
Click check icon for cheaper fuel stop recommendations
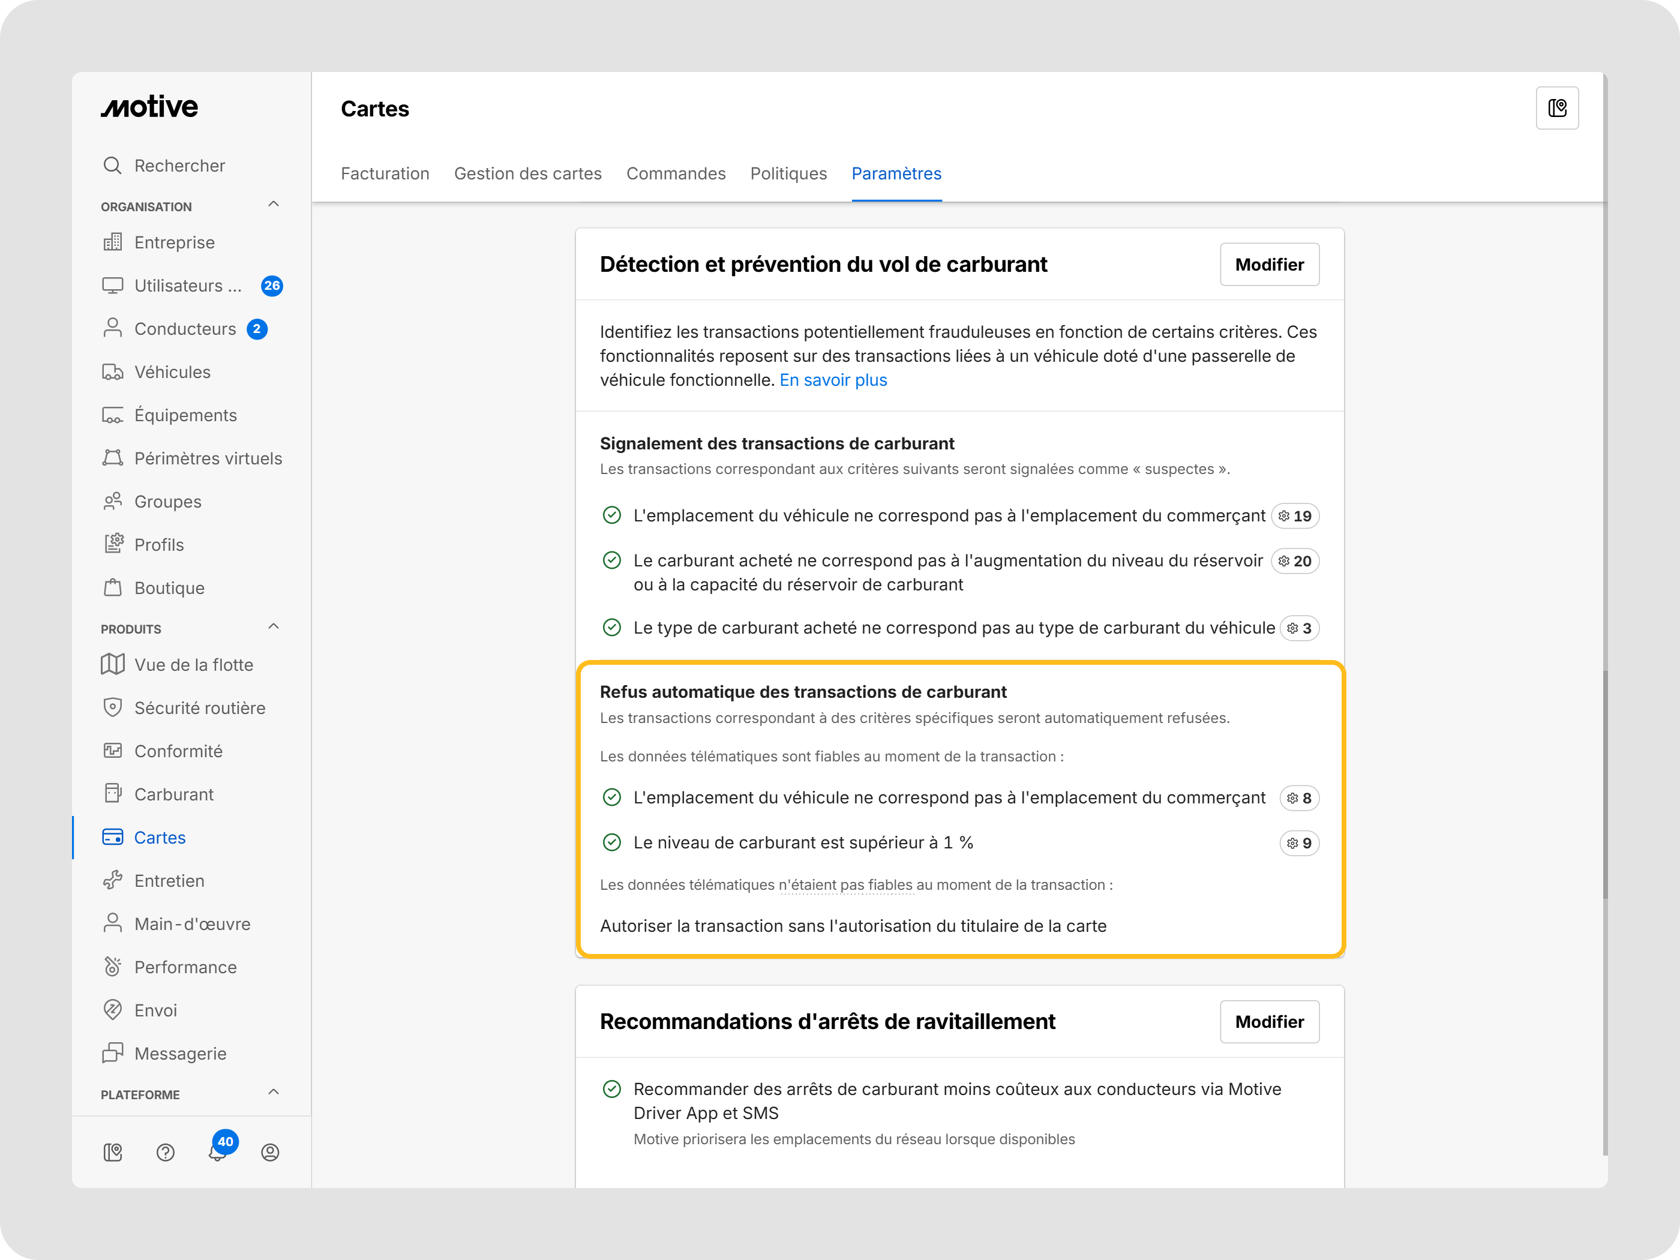click(x=611, y=1088)
